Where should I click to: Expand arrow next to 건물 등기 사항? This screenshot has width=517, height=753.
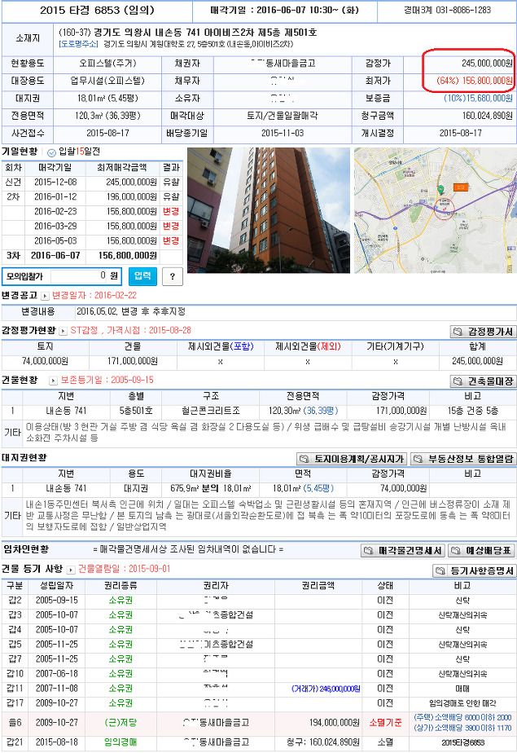click(x=71, y=570)
